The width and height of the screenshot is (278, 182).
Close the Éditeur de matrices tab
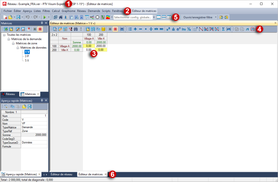pos(106,174)
